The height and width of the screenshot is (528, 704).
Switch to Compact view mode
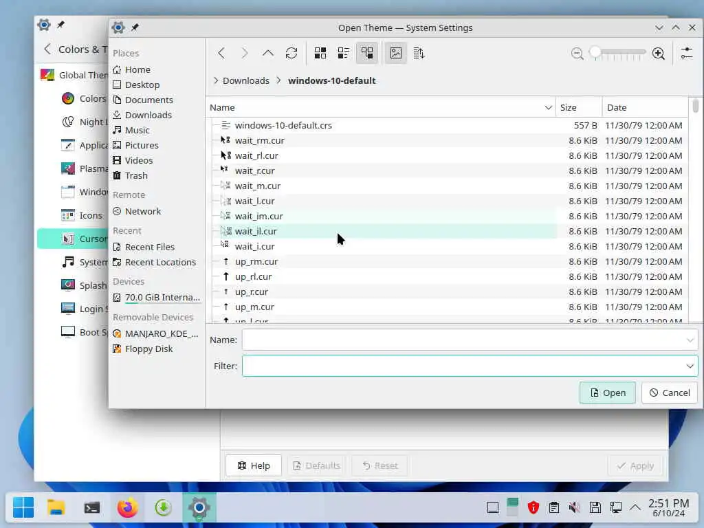pyautogui.click(x=344, y=53)
